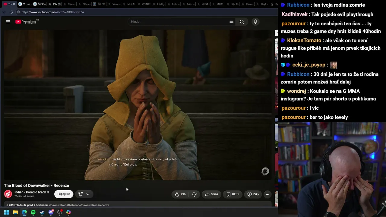Start voice search with the microphone

[x=255, y=22]
